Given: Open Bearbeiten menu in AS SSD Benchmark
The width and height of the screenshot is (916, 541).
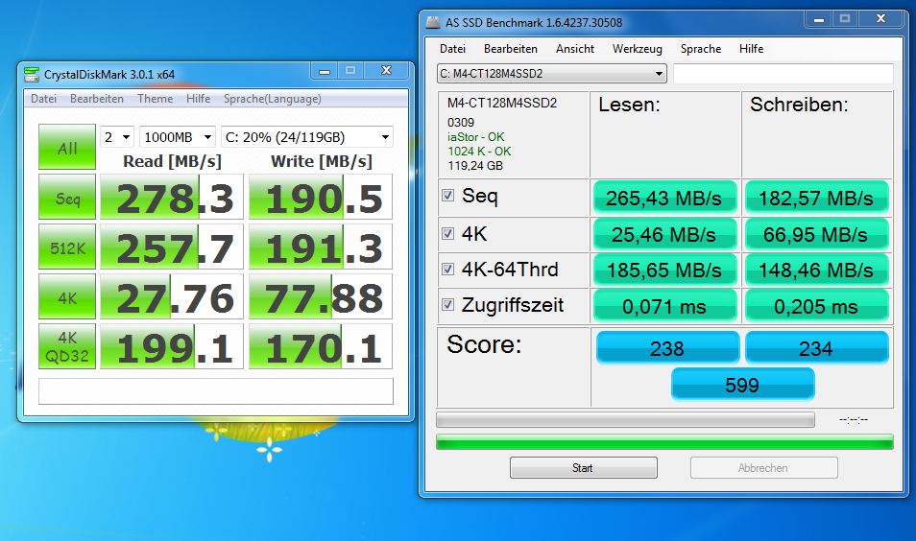Looking at the screenshot, I should (x=511, y=49).
